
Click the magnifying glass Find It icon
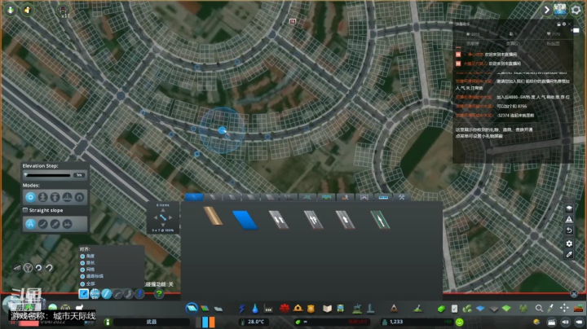coord(539,308)
